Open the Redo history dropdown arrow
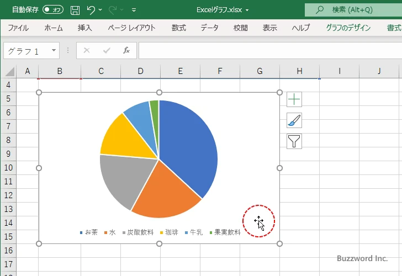Image resolution: width=402 pixels, height=276 pixels. (x=122, y=10)
